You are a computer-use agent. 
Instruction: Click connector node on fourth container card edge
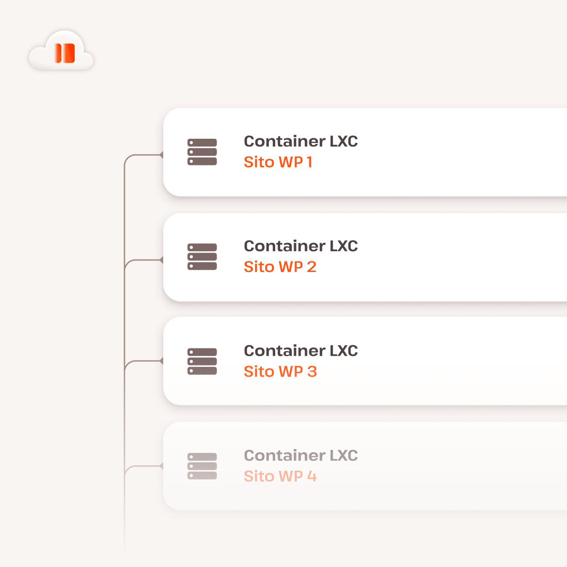[162, 466]
